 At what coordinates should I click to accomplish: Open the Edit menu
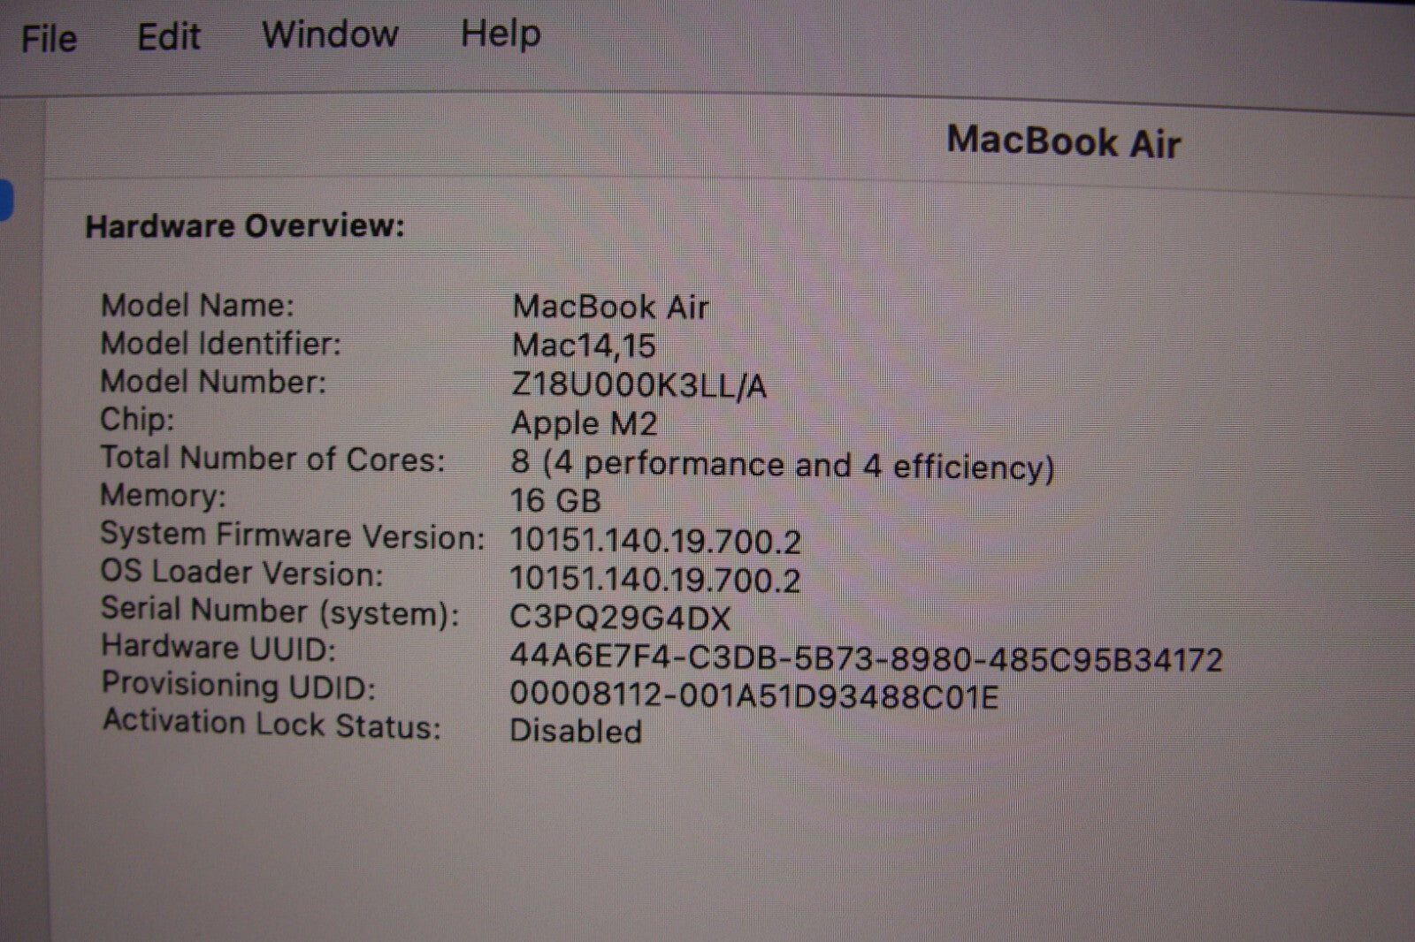168,37
